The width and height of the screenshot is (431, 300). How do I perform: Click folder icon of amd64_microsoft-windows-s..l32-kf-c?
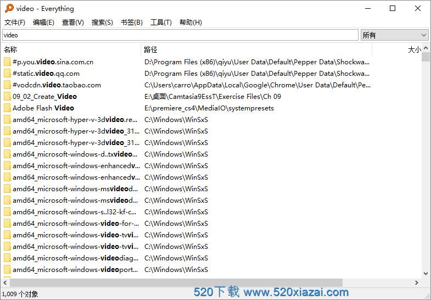click(7, 212)
